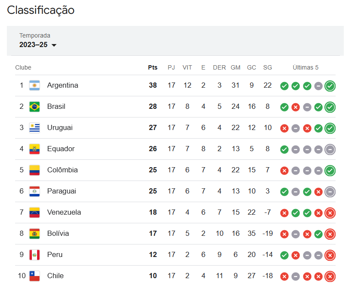Image resolution: width=358 pixels, height=295 pixels.
Task: Click Argentina's last green win check result
Action: tap(330, 86)
